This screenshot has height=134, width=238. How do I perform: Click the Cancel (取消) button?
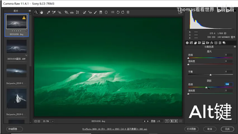tap(210, 129)
